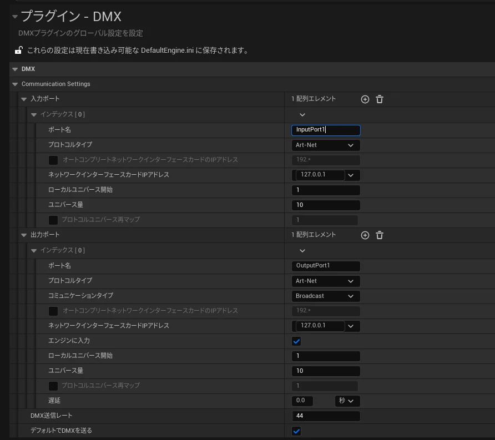Image resolution: width=495 pixels, height=440 pixels.
Task: Click the trash icon for 出力ポート
Action: pos(380,235)
